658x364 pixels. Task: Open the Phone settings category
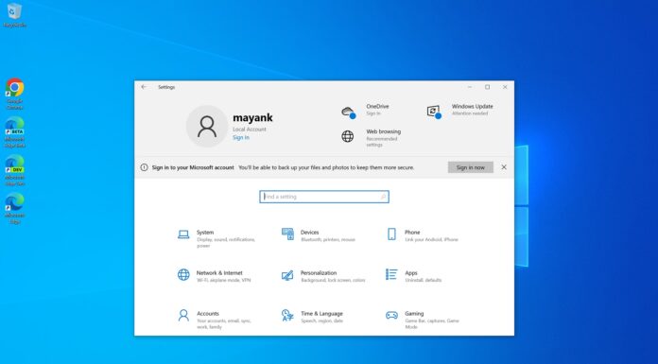(424, 235)
